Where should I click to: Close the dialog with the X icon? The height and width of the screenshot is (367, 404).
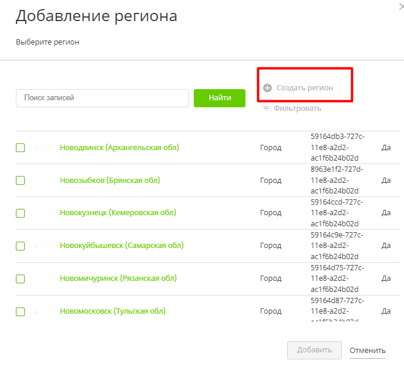[x=400, y=4]
